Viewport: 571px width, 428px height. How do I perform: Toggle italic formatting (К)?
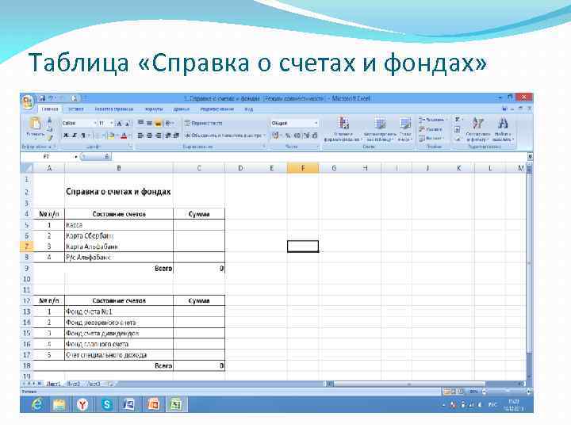[x=74, y=136]
